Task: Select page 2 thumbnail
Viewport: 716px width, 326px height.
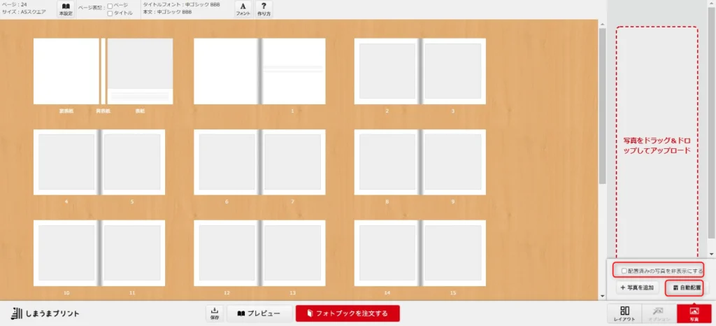Action: [x=387, y=71]
